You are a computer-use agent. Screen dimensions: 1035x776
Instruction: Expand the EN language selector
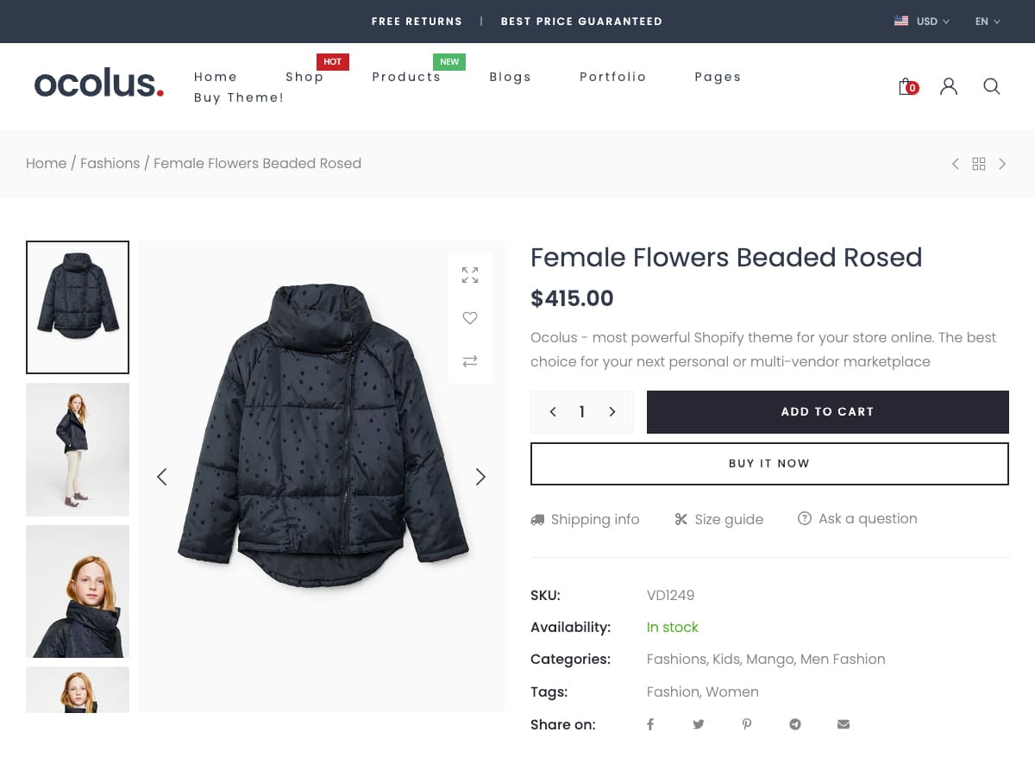click(x=988, y=22)
